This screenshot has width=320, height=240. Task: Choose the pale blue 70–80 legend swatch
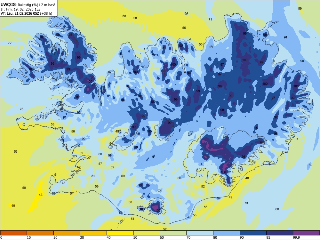(200, 233)
